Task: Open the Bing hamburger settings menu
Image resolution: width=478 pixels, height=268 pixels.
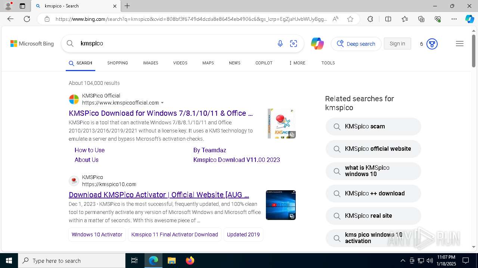Action: 460,44
